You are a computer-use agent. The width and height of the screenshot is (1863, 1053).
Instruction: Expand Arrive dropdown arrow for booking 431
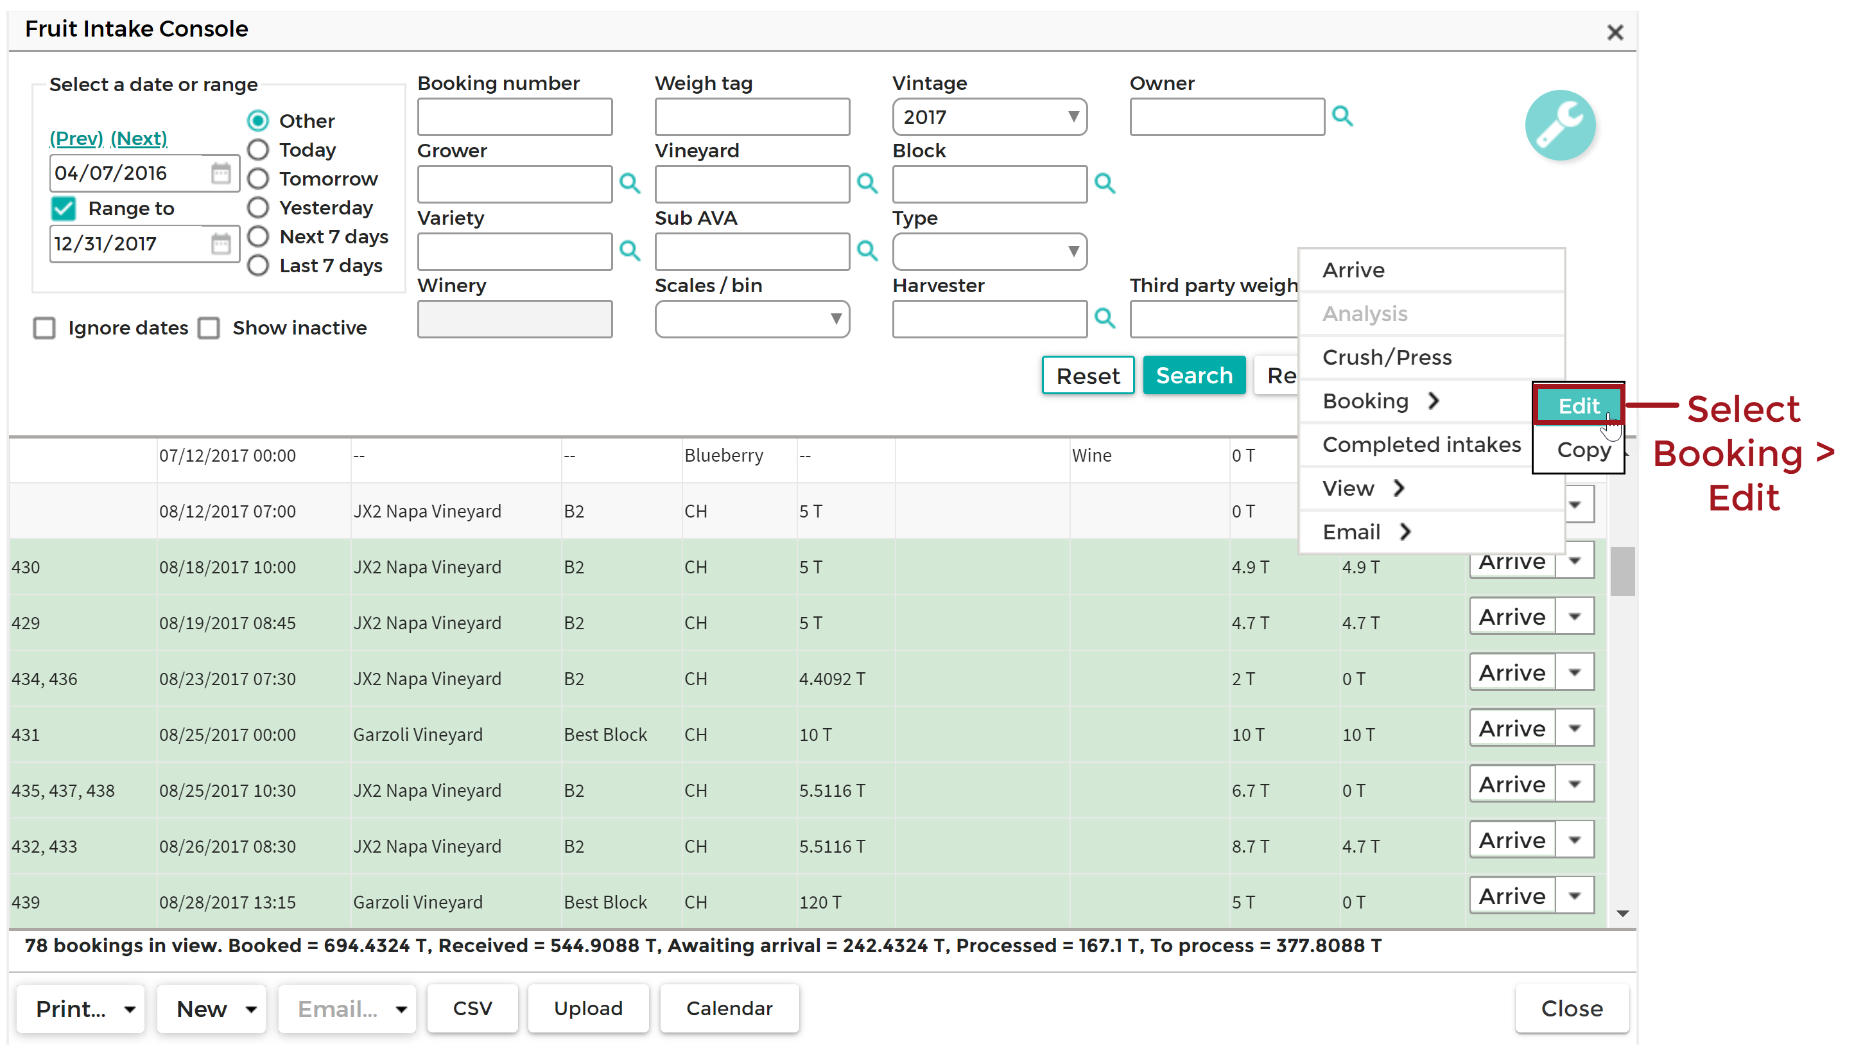pos(1575,727)
